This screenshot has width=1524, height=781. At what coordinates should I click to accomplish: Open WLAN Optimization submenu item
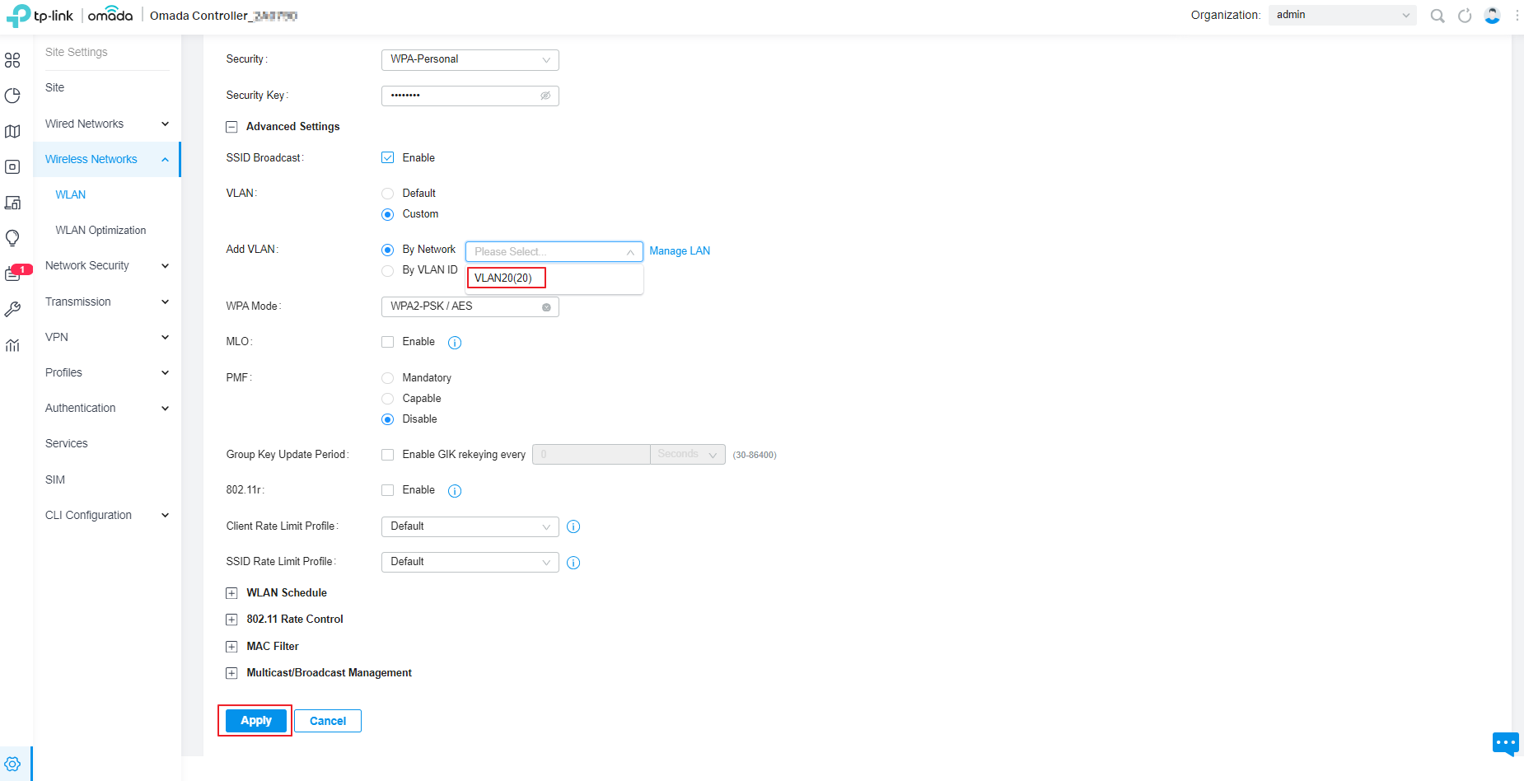[101, 231]
